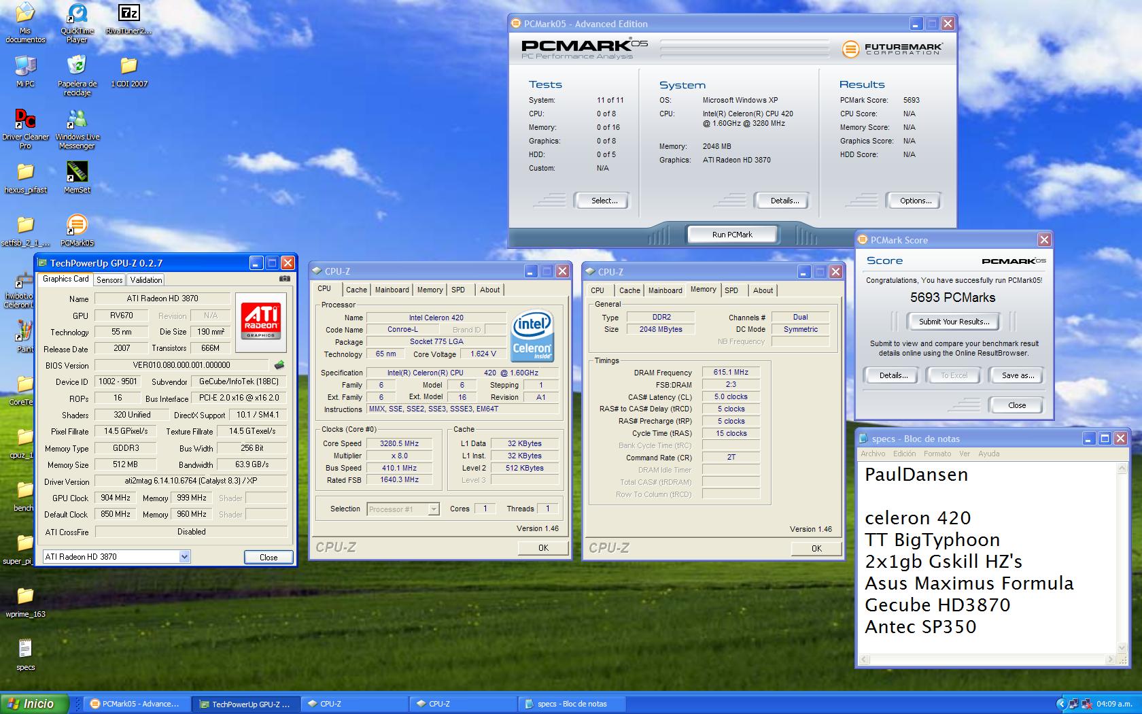Viewport: 1142px width, 714px height.
Task: Click Core Speed 3280.5 MHz value
Action: pyautogui.click(x=399, y=443)
